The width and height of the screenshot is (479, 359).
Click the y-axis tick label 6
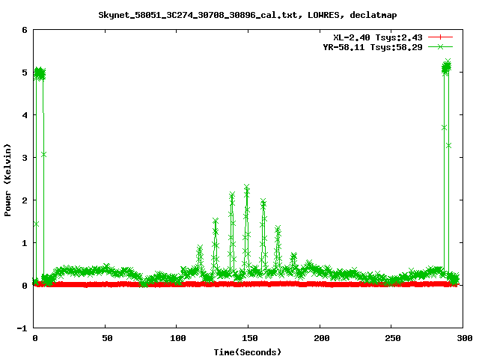[x=25, y=31]
